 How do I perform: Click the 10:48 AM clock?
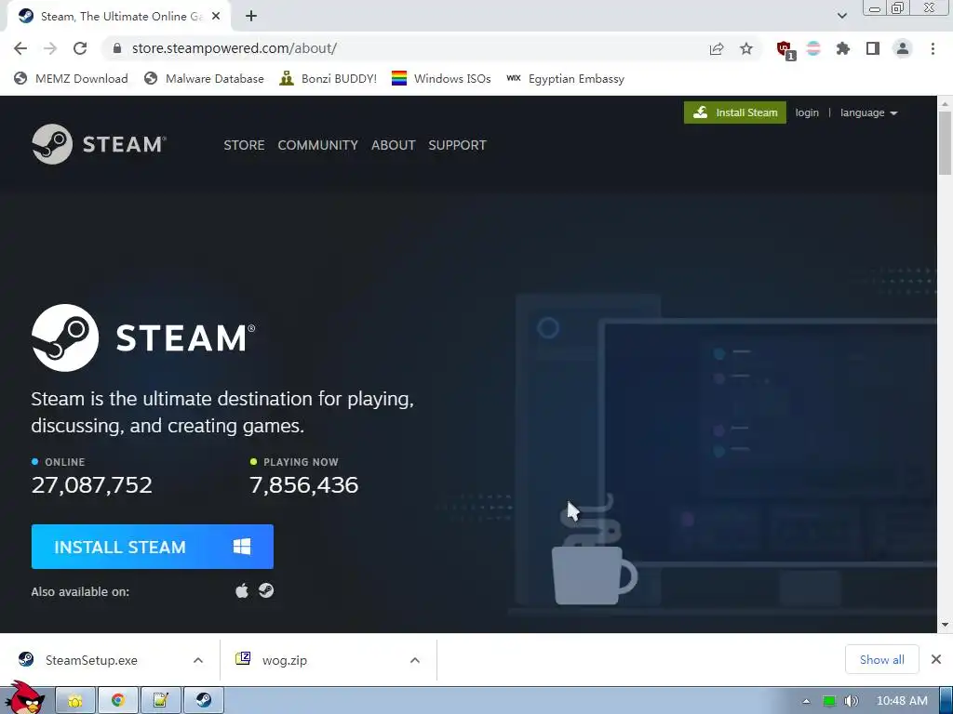[902, 701]
